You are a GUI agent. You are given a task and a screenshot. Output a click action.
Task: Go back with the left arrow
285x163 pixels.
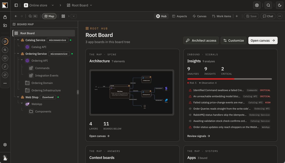16,16
